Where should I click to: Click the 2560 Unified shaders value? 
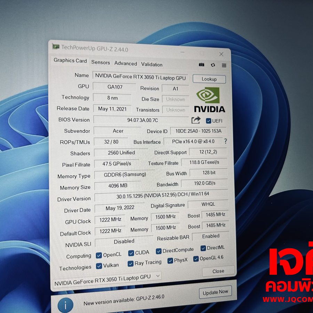tap(121, 153)
